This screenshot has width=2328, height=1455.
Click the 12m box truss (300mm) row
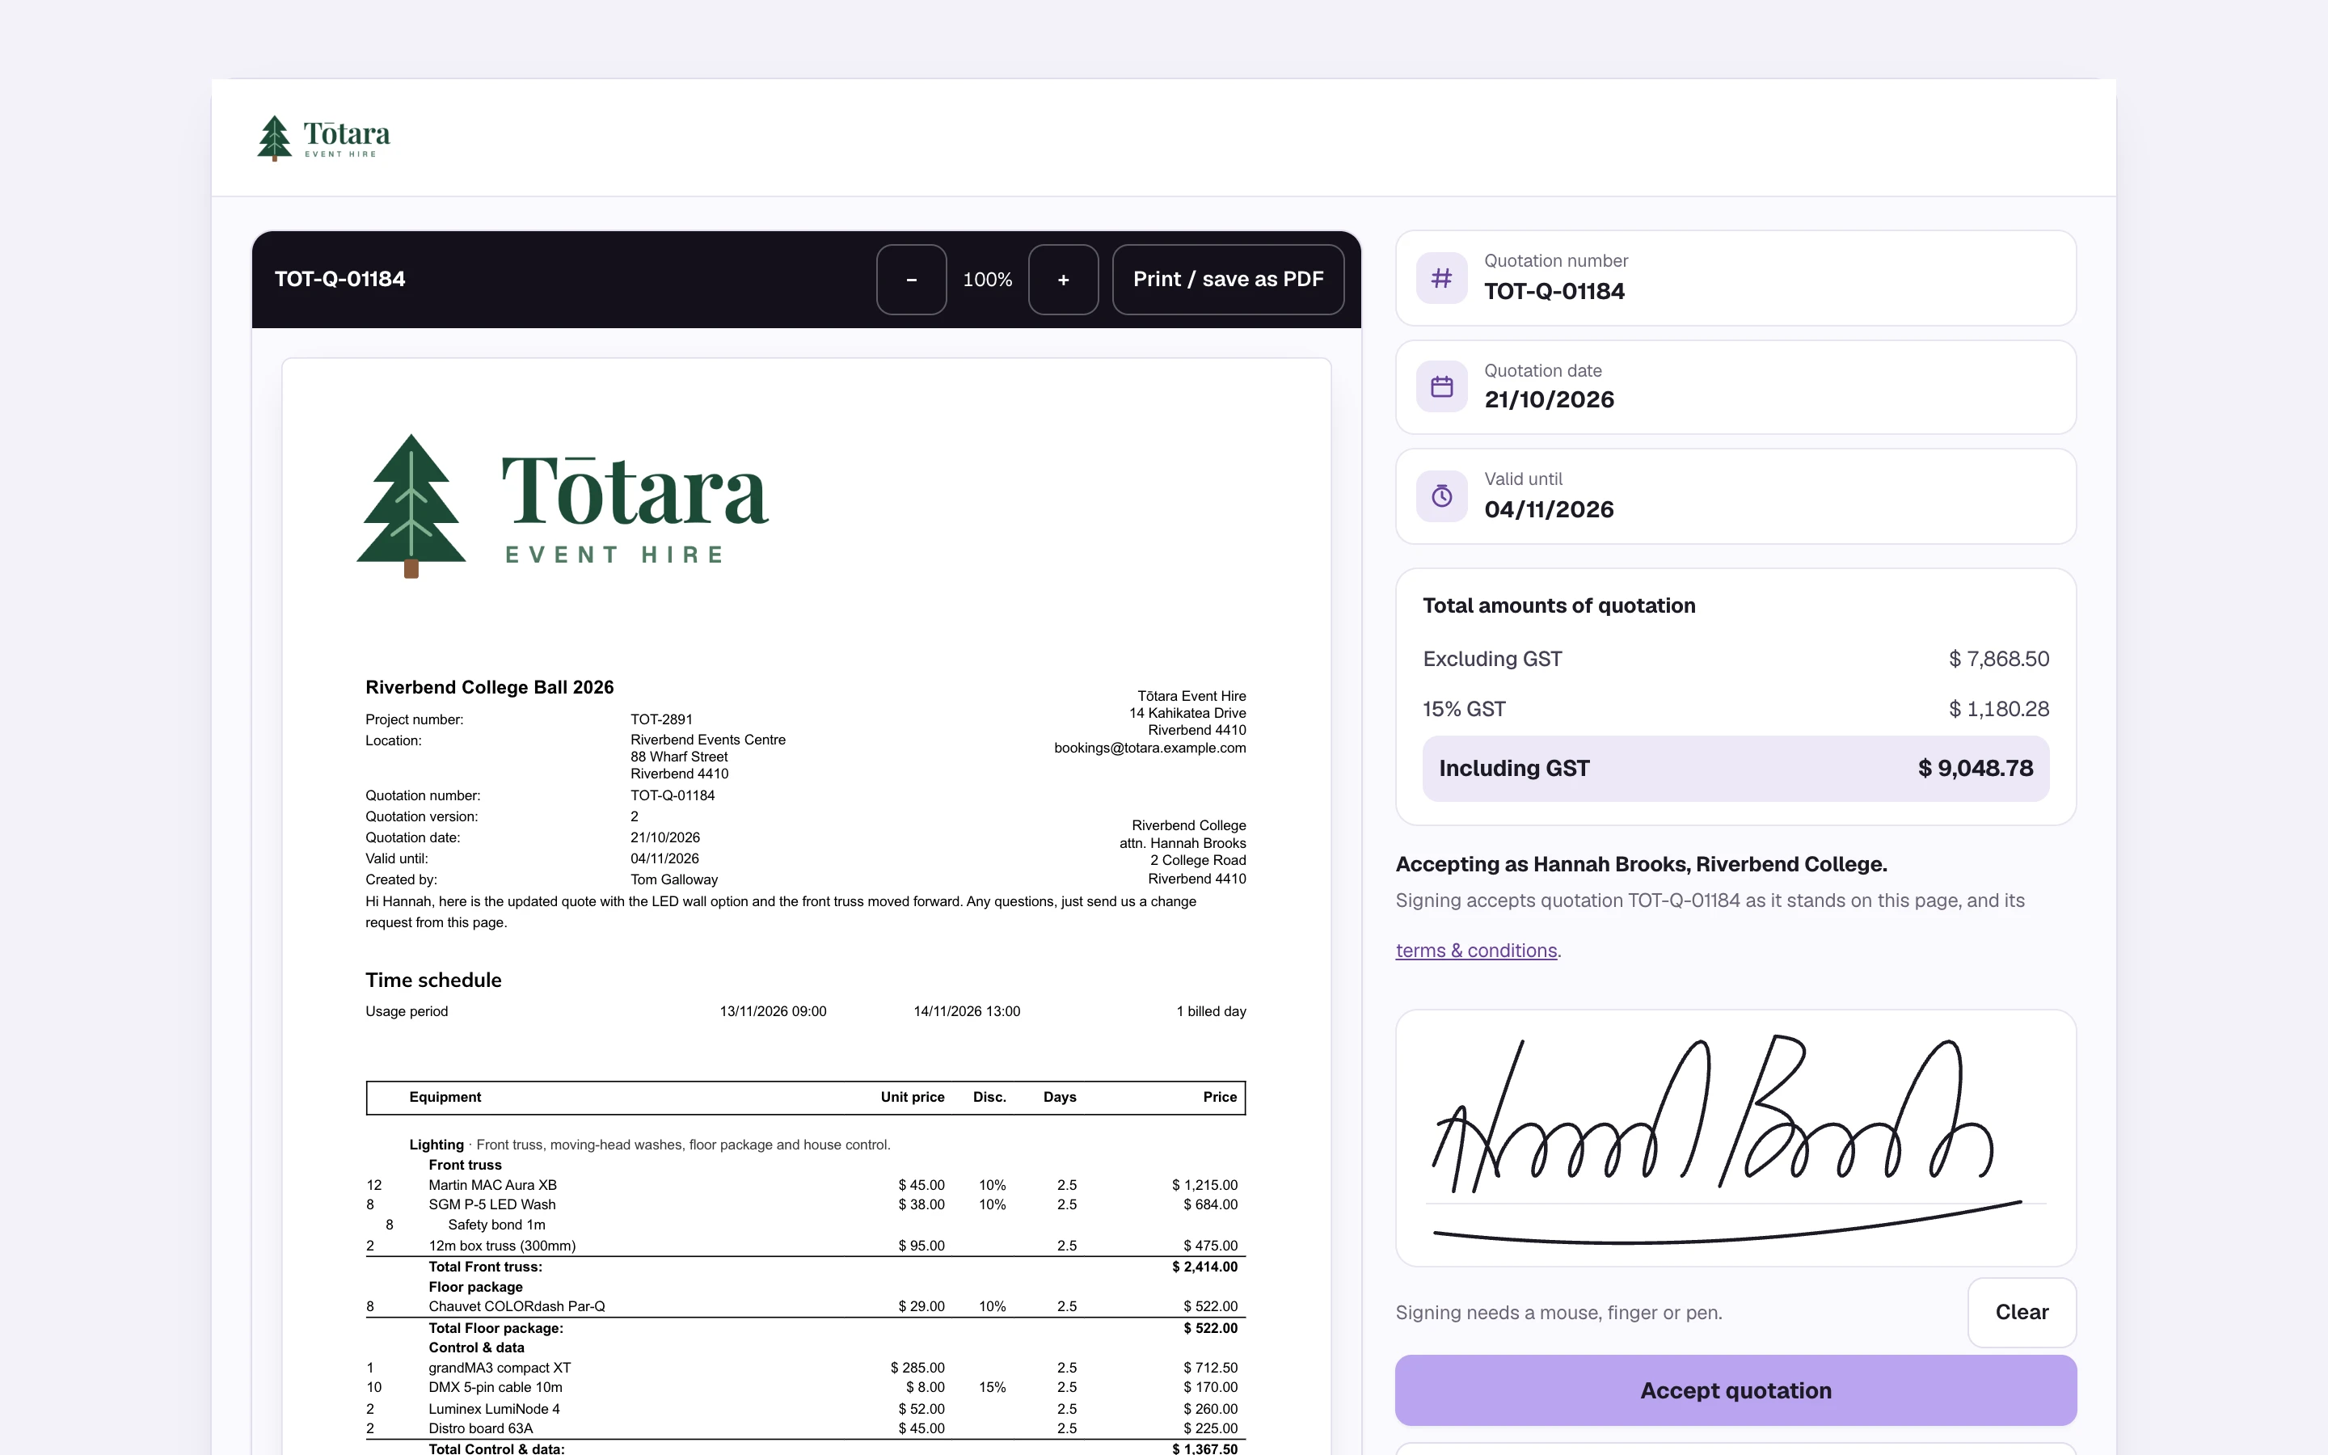pyautogui.click(x=805, y=1246)
